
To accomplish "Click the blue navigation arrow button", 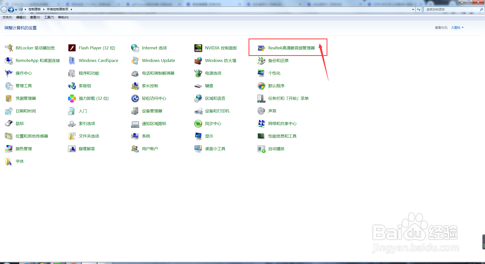I will click(11, 10).
